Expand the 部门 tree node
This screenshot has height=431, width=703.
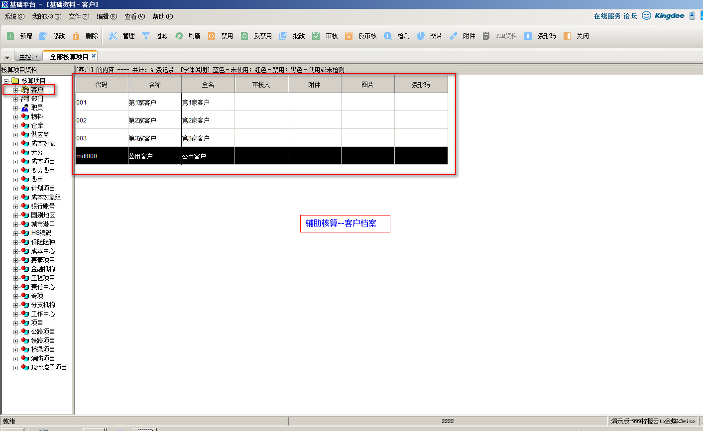[x=15, y=99]
